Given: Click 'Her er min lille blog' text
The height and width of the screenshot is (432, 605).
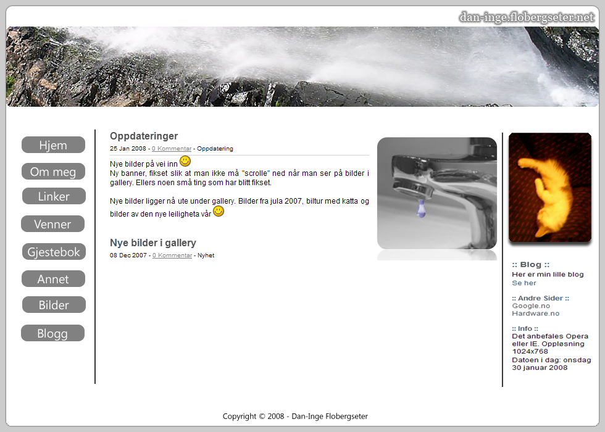Looking at the screenshot, I should pos(548,274).
